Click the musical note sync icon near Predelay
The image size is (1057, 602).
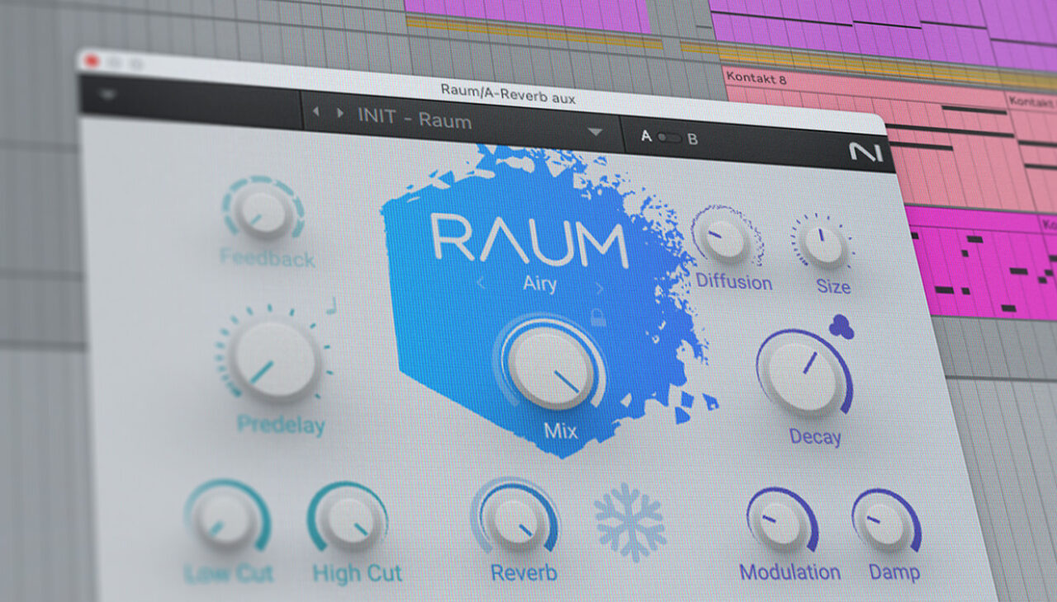(x=332, y=306)
